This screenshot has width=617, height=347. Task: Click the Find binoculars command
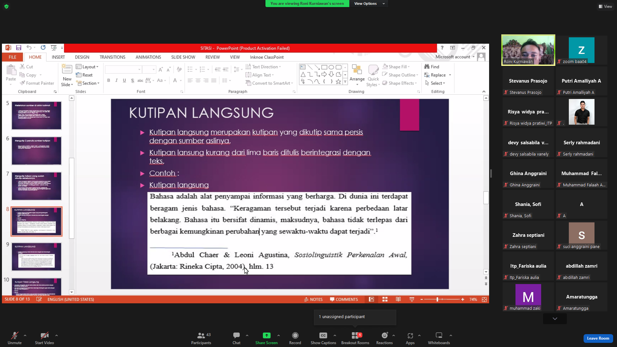click(x=432, y=67)
